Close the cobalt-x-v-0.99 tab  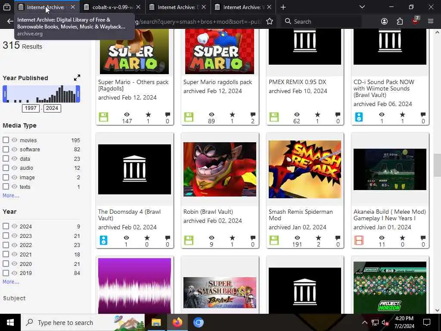(x=138, y=7)
